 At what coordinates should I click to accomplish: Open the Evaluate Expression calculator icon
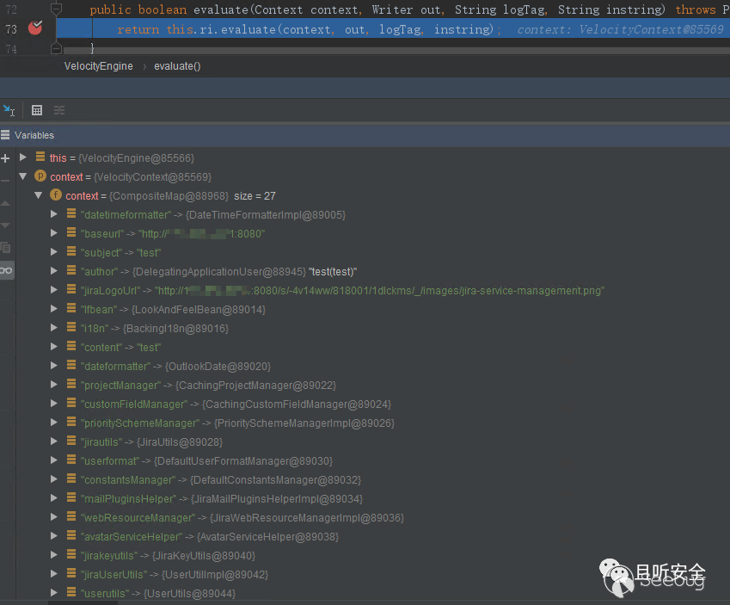pyautogui.click(x=37, y=110)
